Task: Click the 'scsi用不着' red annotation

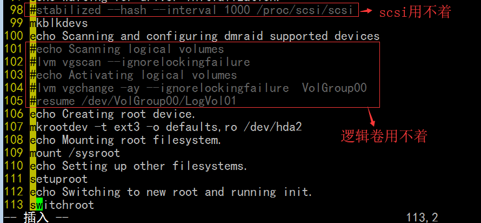Action: pyautogui.click(x=416, y=12)
